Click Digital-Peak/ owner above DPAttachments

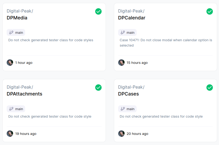tap(20, 87)
